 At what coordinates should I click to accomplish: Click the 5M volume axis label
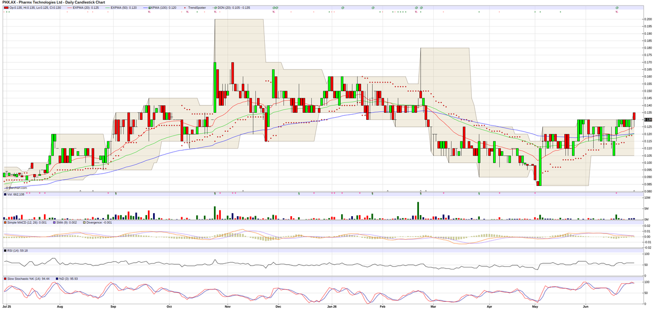pos(647,208)
